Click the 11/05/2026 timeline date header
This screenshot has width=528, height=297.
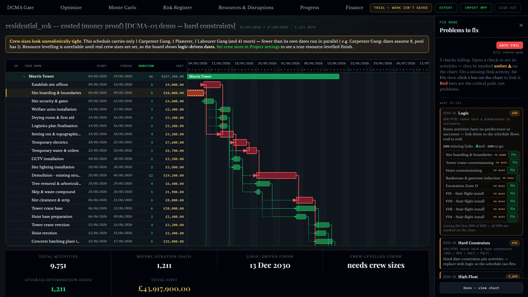(x=221, y=63)
